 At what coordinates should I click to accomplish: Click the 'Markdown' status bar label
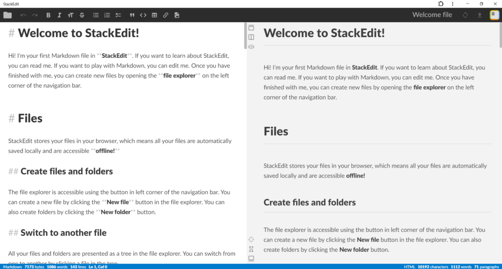(12, 267)
